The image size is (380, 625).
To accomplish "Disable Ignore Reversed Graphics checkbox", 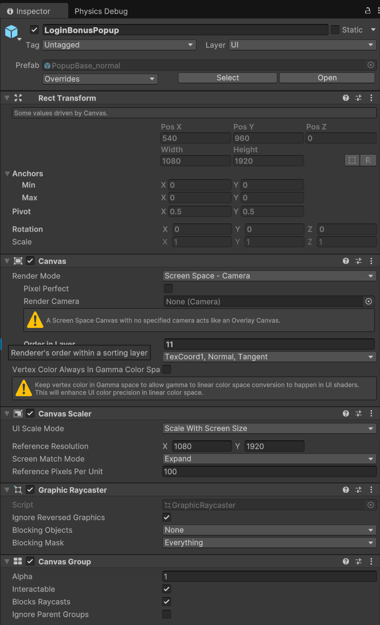I will 167,518.
